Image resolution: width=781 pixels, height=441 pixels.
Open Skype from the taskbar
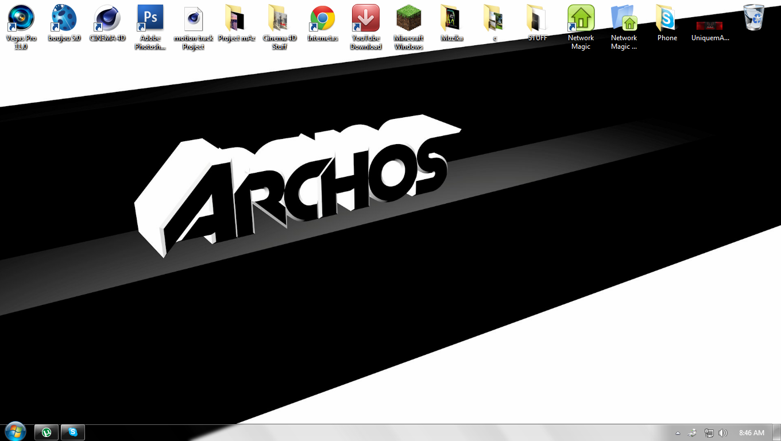pos(73,432)
